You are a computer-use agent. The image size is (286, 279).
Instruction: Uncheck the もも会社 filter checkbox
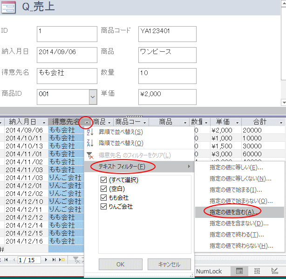click(103, 197)
